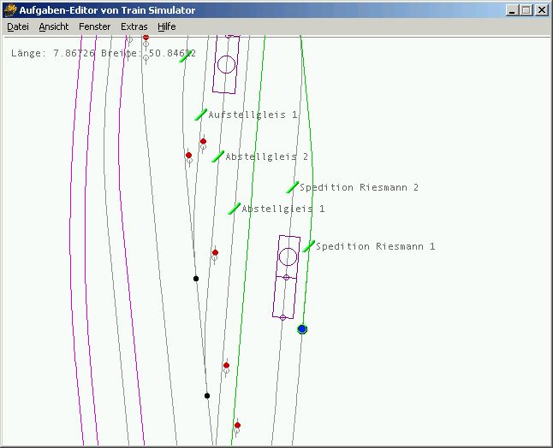Open the Hilfe menu

click(x=167, y=27)
